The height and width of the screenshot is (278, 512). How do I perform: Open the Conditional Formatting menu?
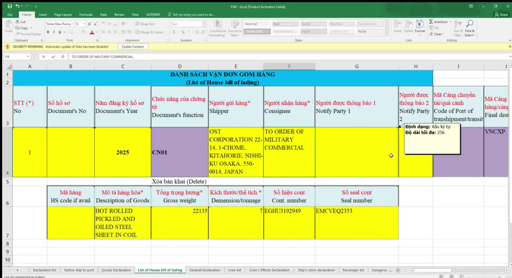point(218,29)
